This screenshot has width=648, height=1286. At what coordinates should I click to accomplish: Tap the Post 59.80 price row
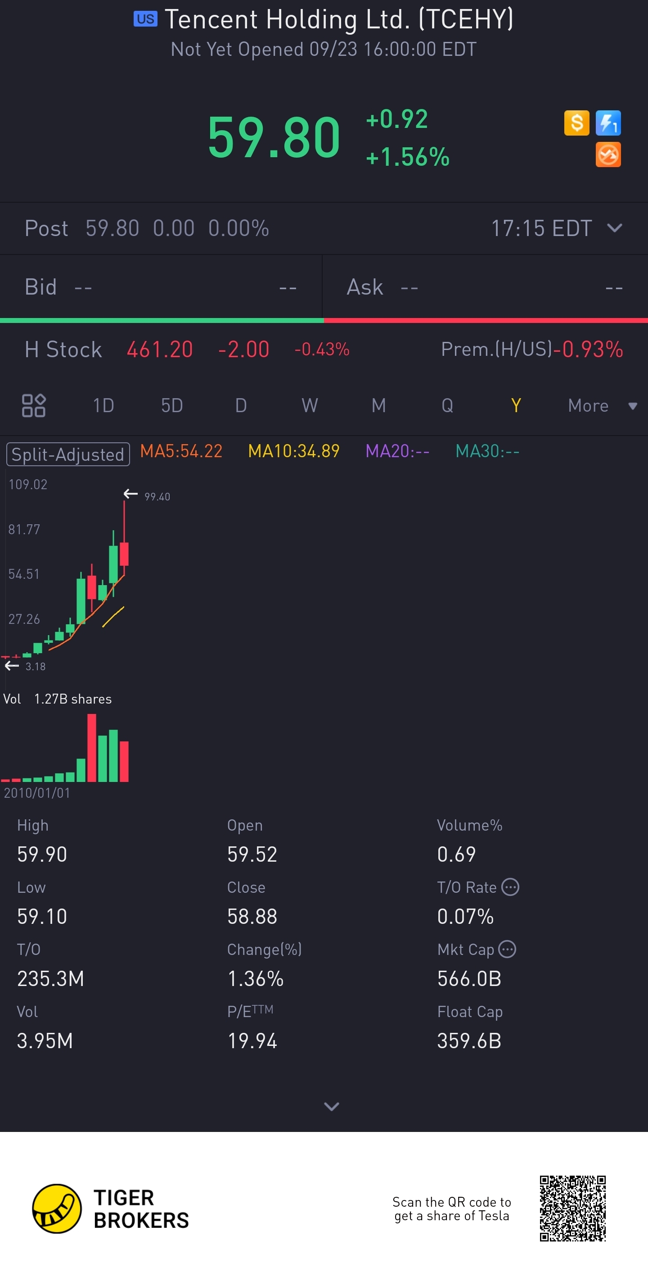(324, 228)
